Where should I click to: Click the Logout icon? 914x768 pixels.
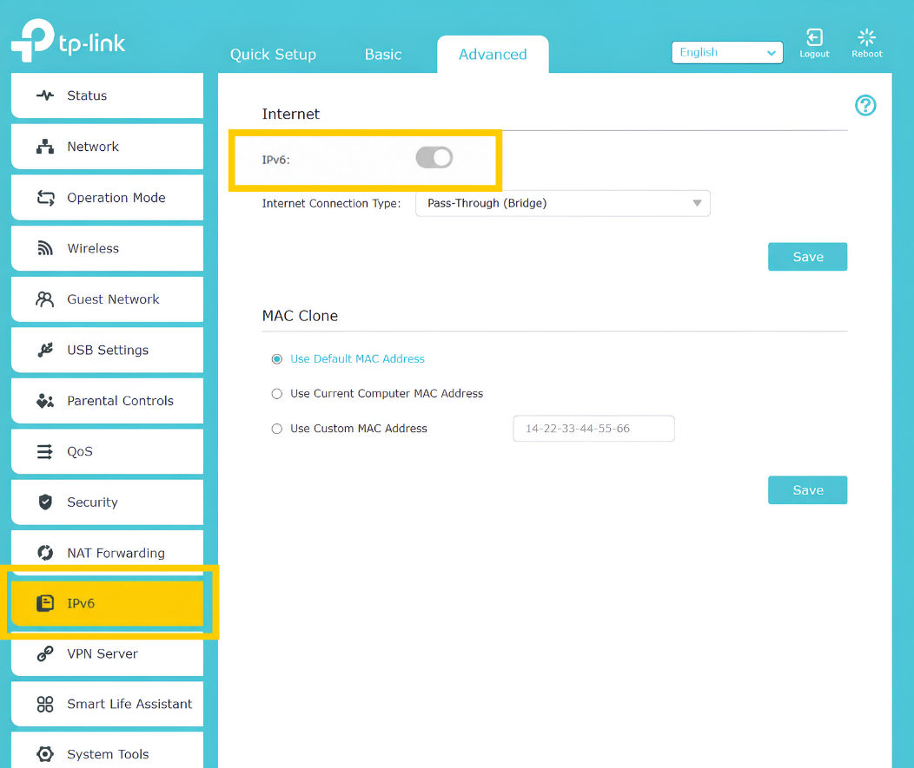[x=814, y=37]
